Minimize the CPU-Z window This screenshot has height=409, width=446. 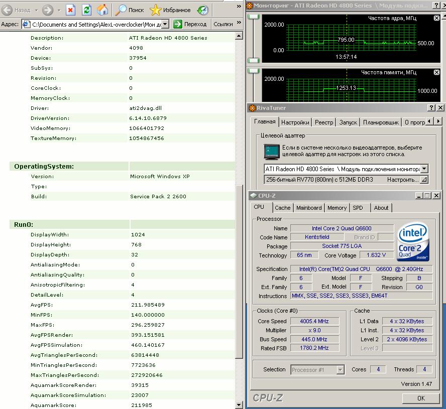pos(419,196)
